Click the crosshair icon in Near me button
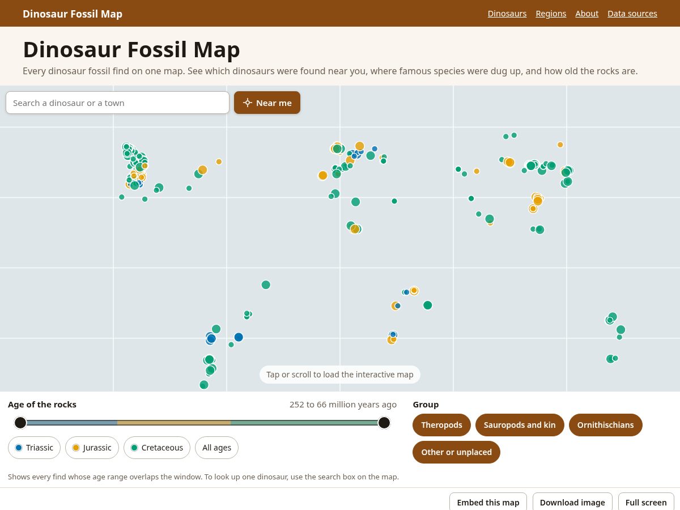The image size is (680, 510). (x=247, y=103)
